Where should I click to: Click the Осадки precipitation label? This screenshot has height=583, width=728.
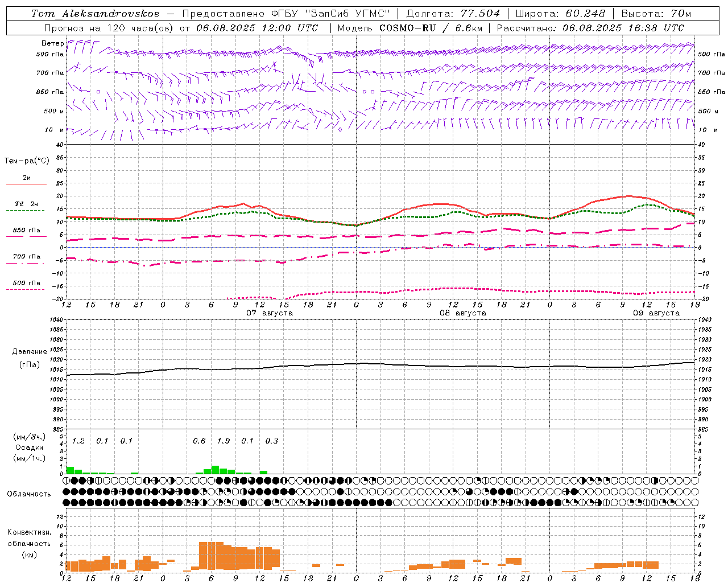pos(30,447)
